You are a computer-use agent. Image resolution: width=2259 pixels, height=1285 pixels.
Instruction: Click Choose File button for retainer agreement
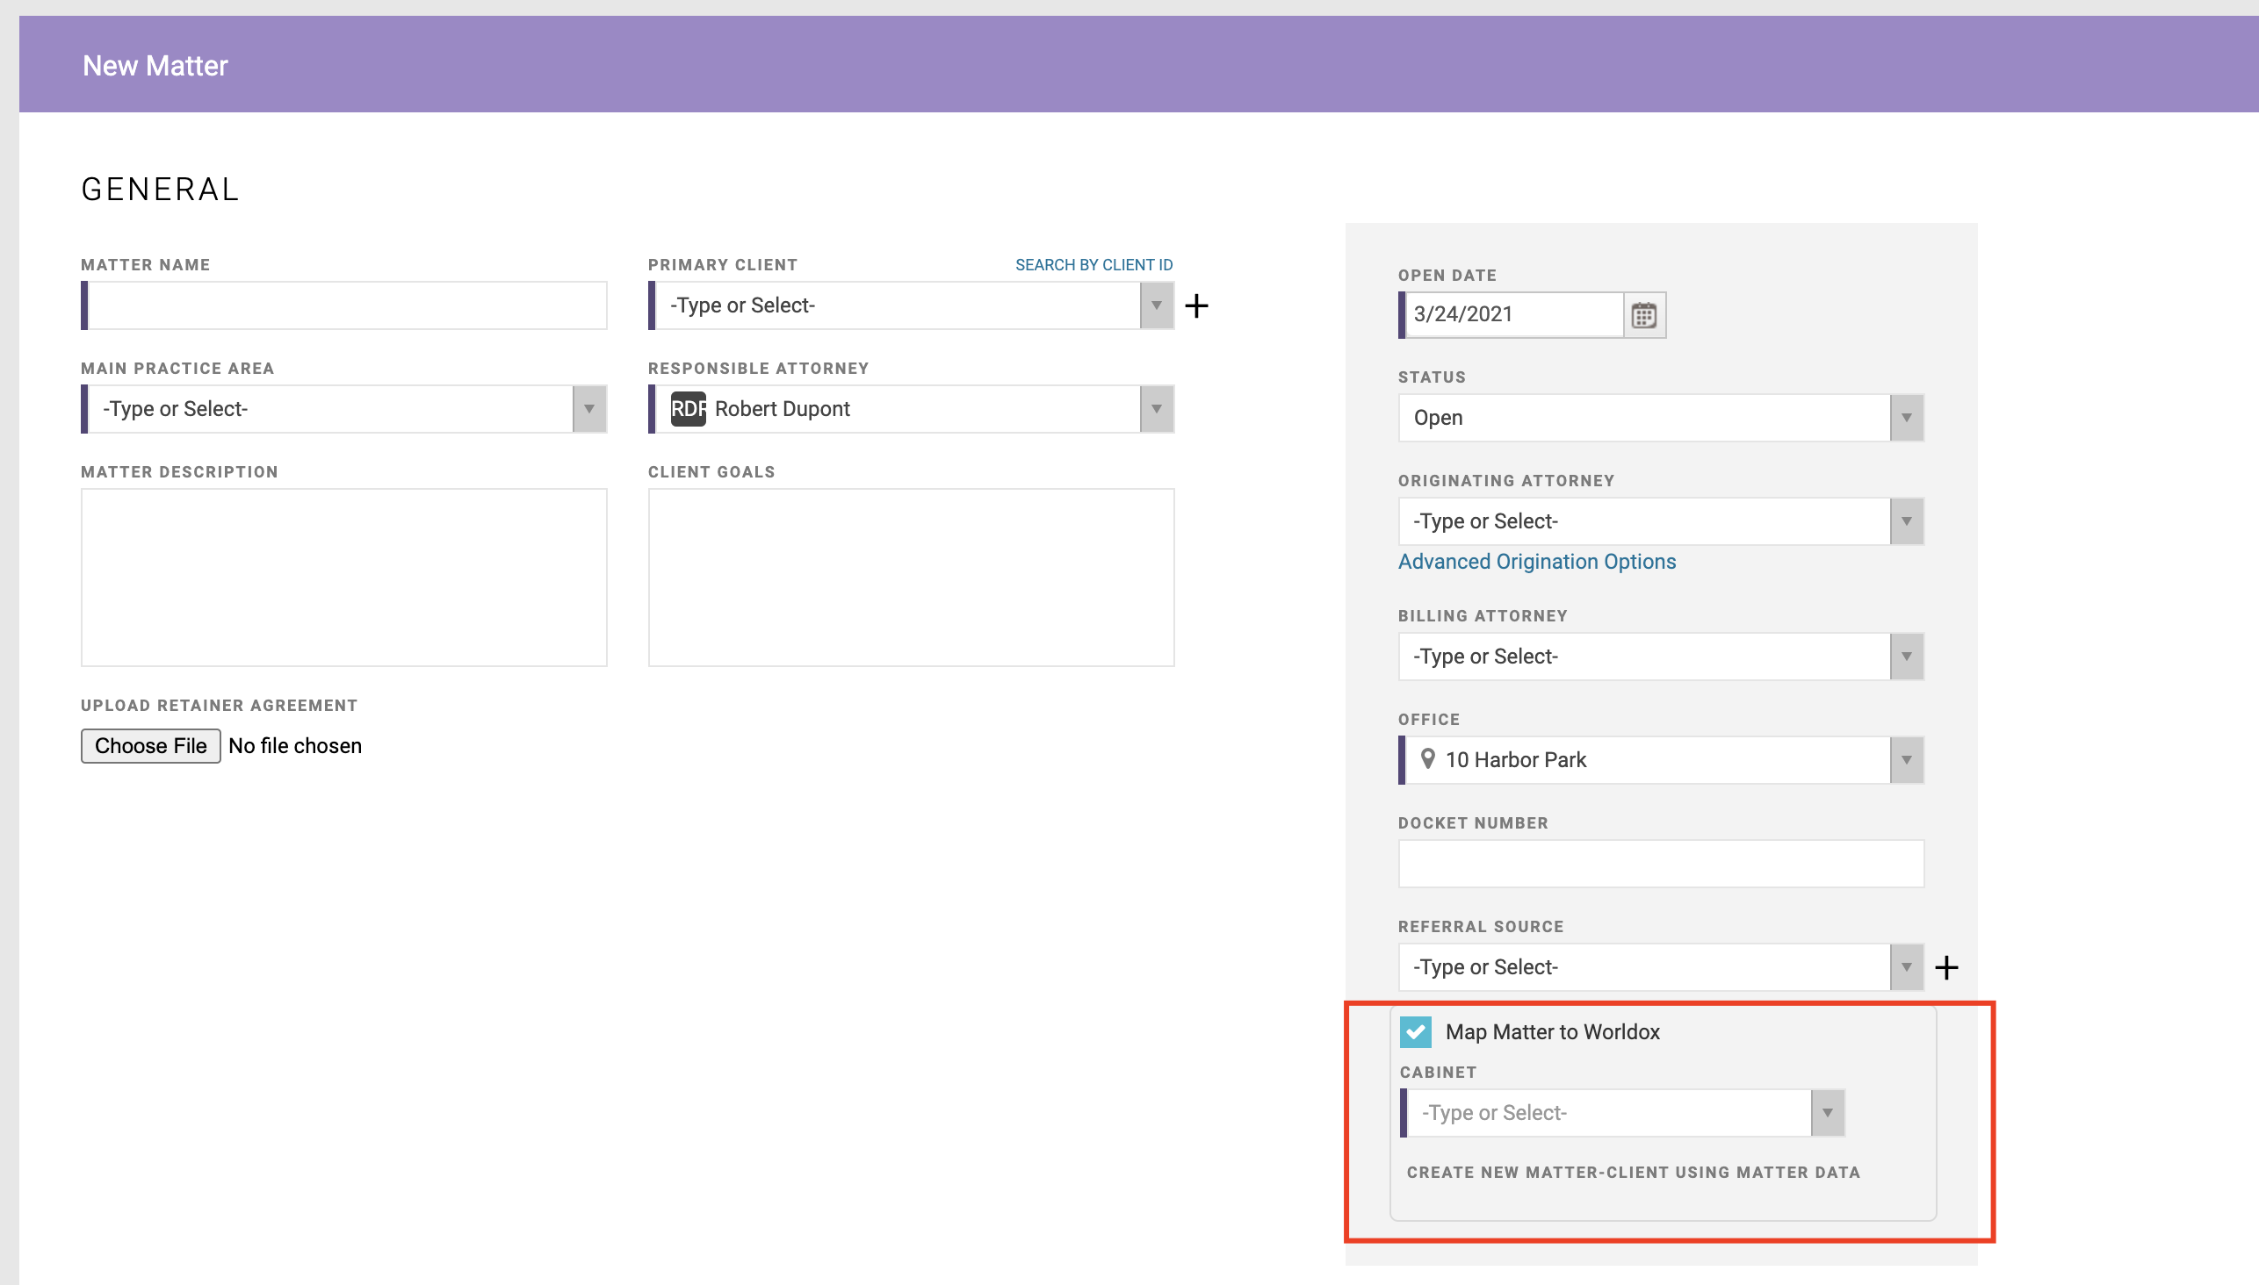[x=151, y=746]
